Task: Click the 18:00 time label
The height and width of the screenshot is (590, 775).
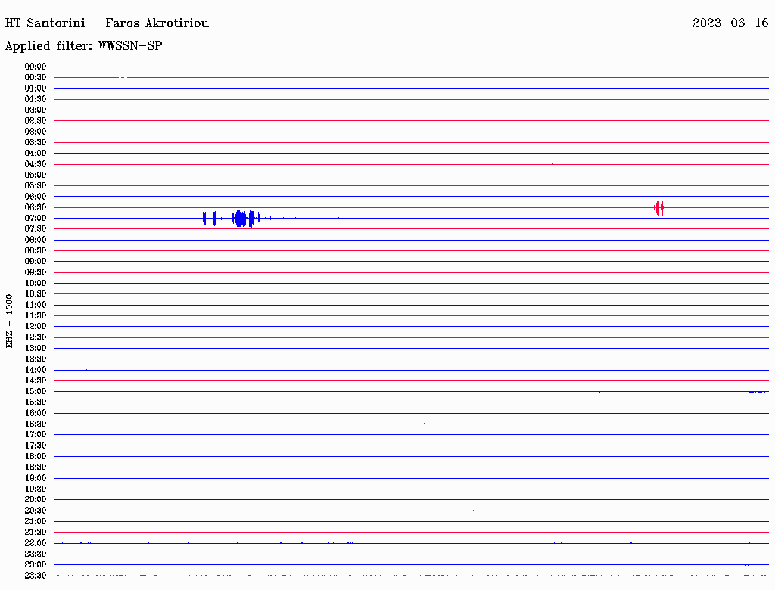Action: coord(36,457)
